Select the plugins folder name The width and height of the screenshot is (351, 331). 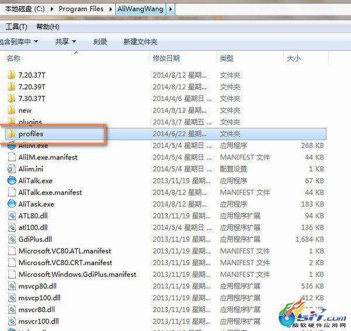coord(30,122)
